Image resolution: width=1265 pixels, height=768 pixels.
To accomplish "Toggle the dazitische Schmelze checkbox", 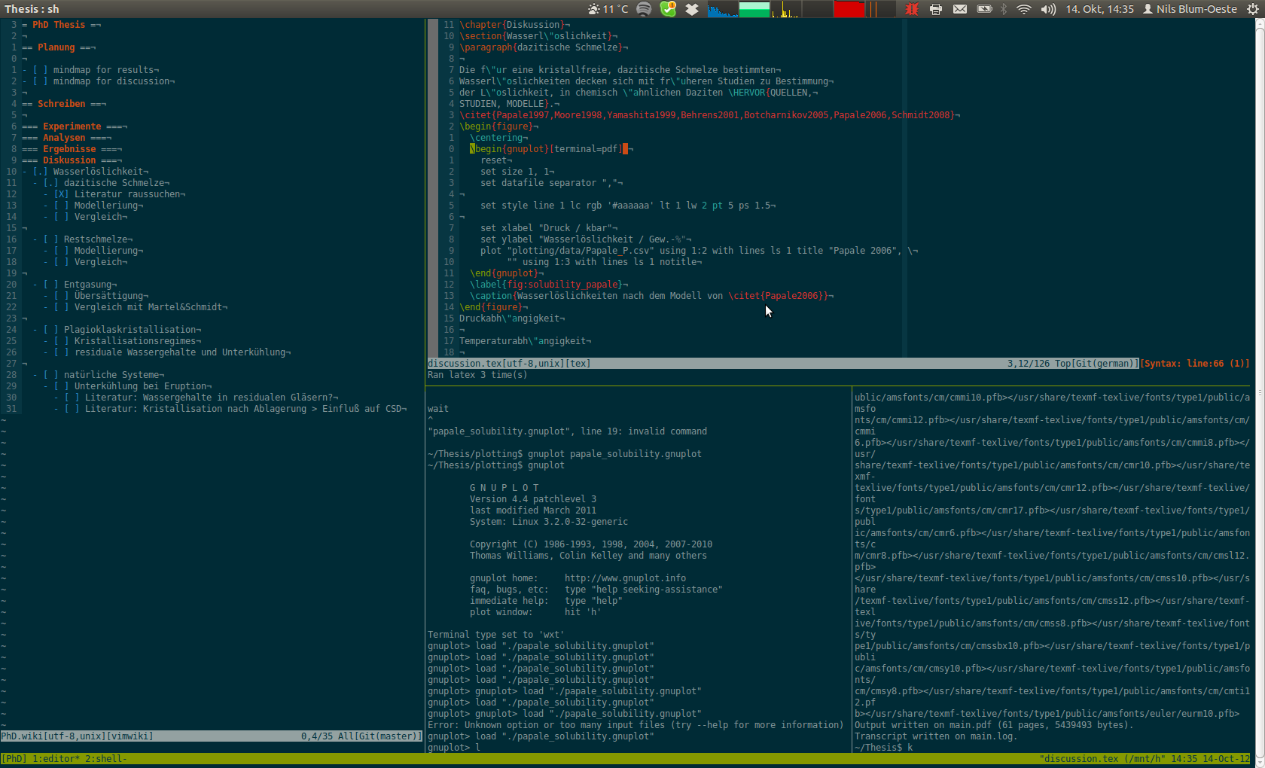I will pyautogui.click(x=50, y=183).
